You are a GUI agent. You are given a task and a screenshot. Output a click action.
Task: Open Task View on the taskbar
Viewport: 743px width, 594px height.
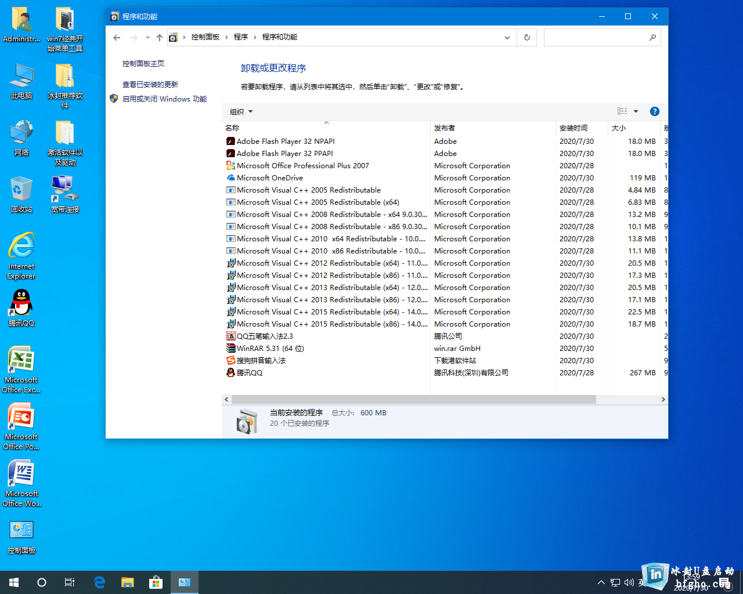(70, 582)
